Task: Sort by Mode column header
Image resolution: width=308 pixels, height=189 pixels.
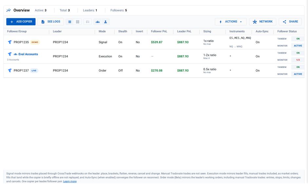Action: point(102,31)
